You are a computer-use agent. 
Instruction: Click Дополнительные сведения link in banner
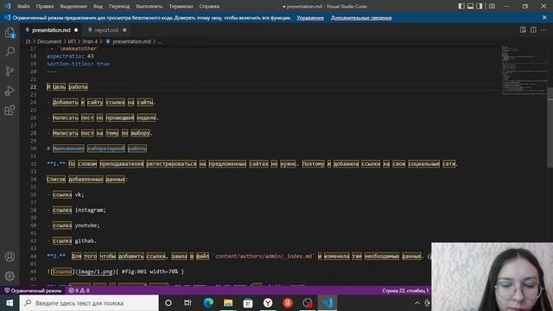click(361, 17)
